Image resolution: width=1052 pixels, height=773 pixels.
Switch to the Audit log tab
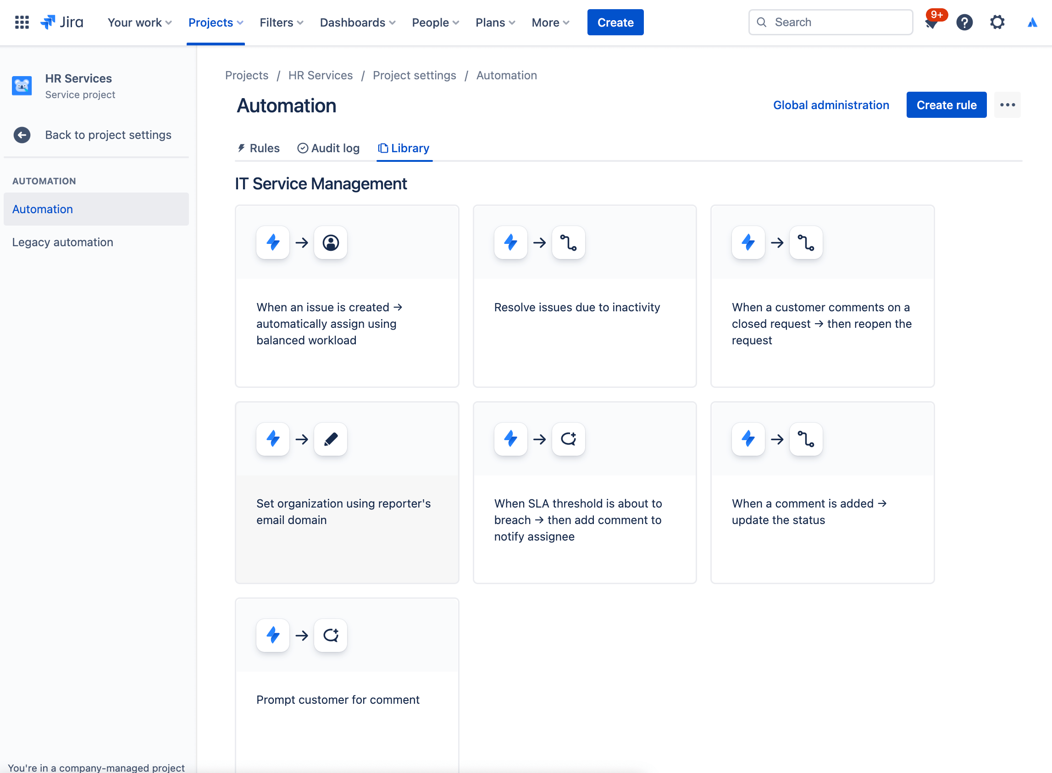tap(328, 148)
